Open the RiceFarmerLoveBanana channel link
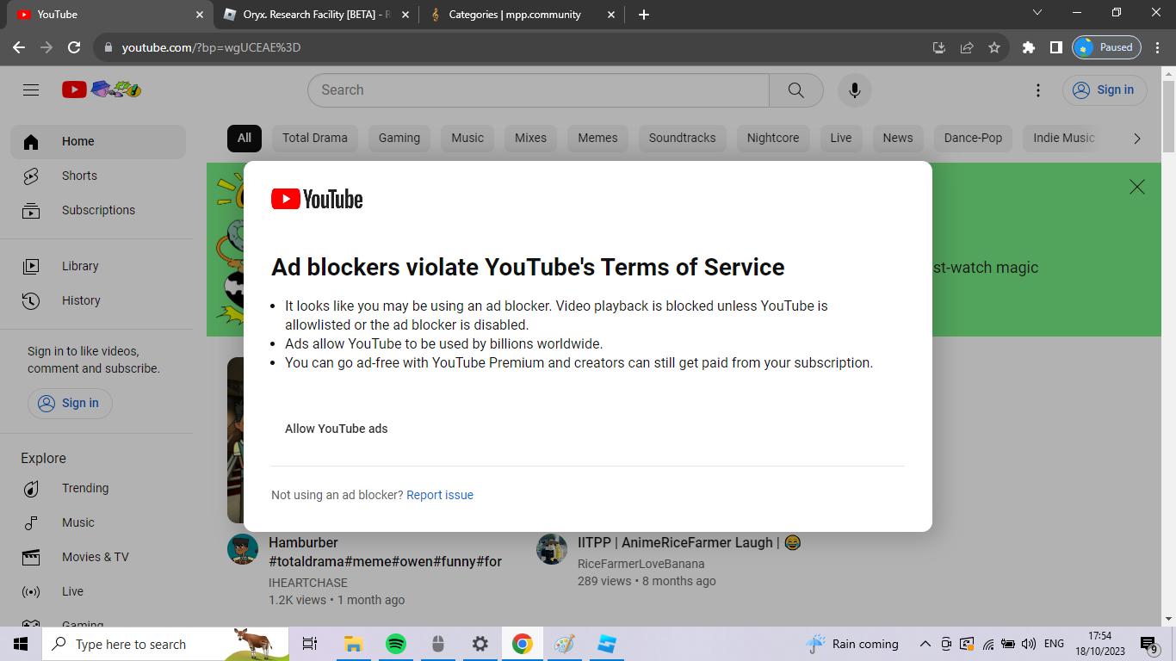The image size is (1176, 661). 641,564
